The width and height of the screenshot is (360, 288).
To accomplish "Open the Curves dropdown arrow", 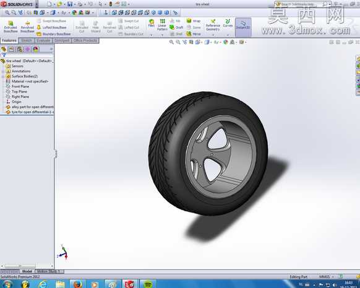I will tap(228, 35).
